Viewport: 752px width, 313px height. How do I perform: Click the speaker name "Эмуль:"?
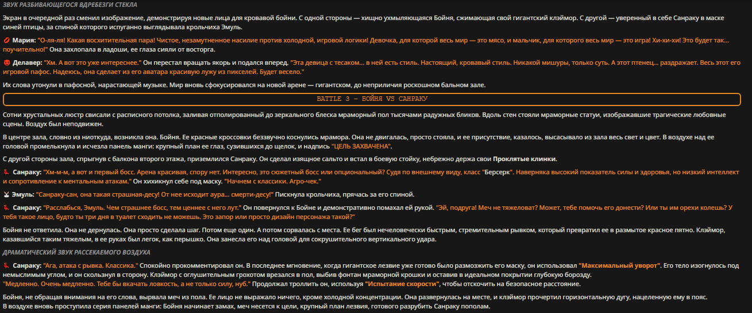[x=24, y=195]
